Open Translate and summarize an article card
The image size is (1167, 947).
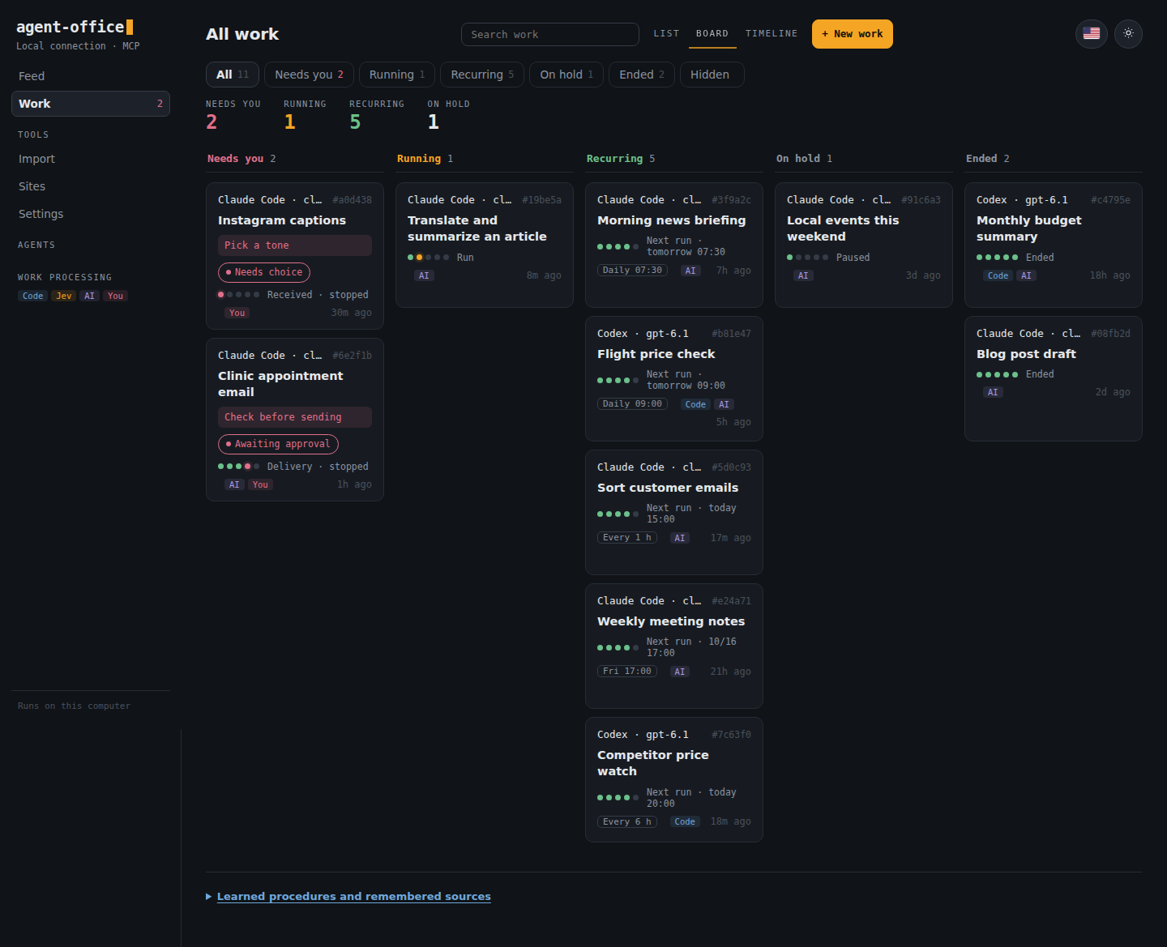click(485, 245)
